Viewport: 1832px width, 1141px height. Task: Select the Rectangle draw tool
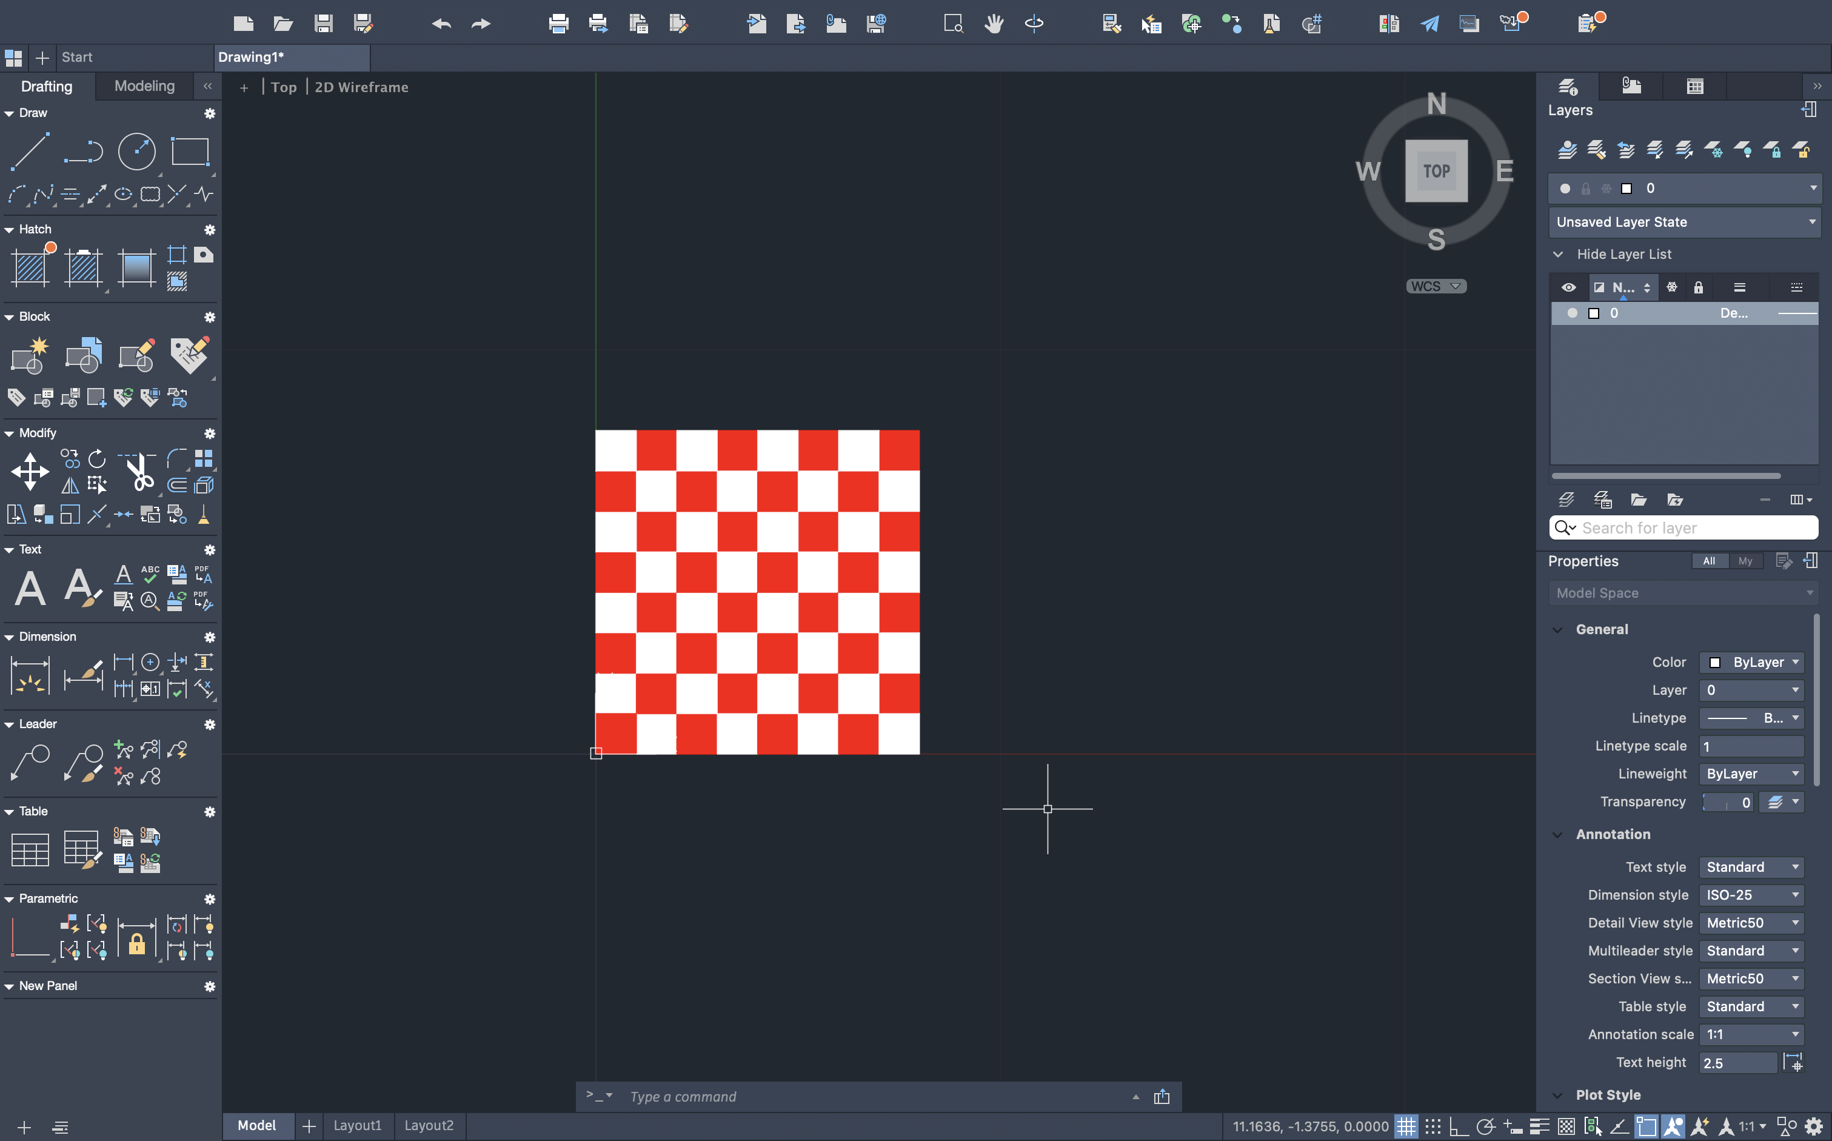coord(189,151)
